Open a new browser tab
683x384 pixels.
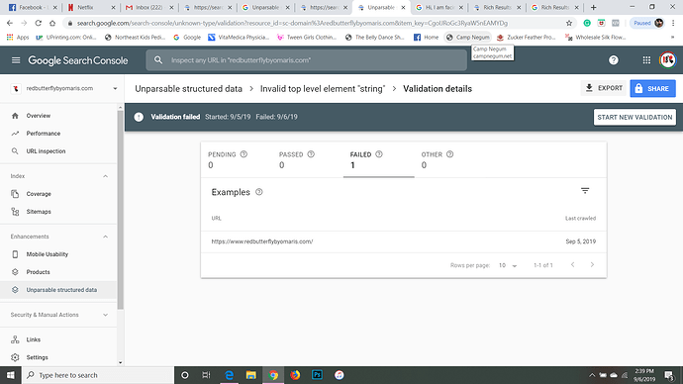pyautogui.click(x=593, y=7)
